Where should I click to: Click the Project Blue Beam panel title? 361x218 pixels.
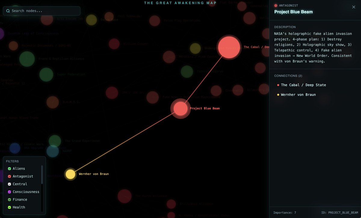point(294,12)
